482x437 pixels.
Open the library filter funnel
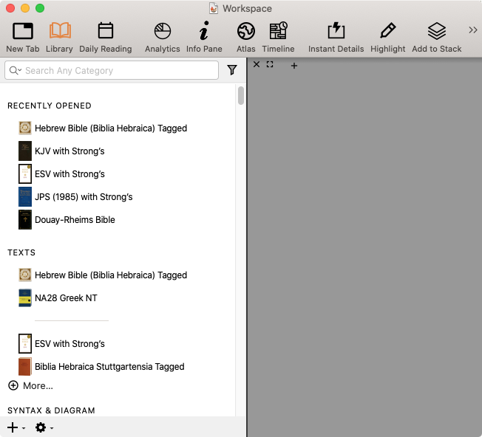(x=232, y=70)
